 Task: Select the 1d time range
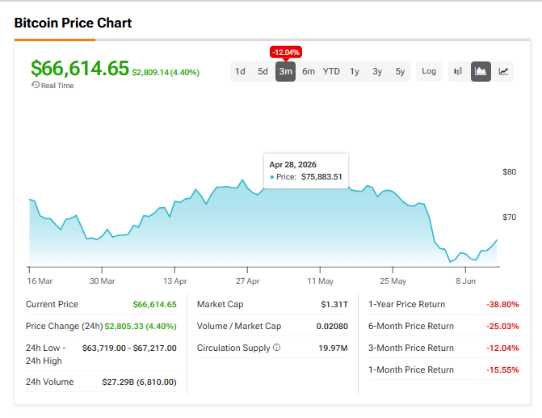[240, 71]
